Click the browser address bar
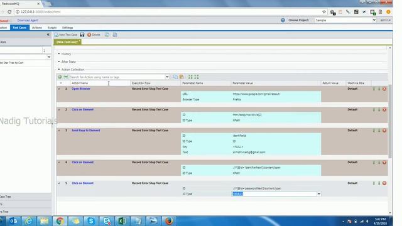This screenshot has width=402, height=226. (166, 12)
